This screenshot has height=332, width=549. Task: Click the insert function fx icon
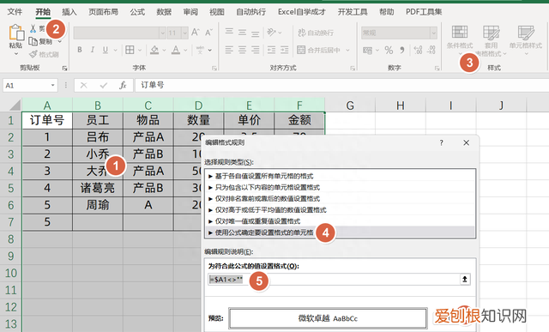[x=123, y=85]
